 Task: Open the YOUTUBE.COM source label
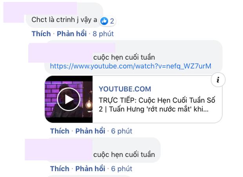point(125,89)
